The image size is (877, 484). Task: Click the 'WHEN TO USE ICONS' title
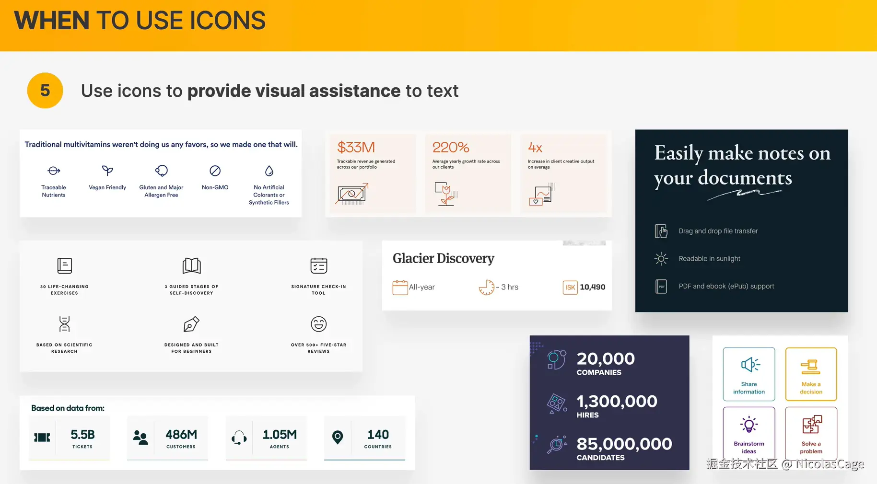tap(140, 21)
